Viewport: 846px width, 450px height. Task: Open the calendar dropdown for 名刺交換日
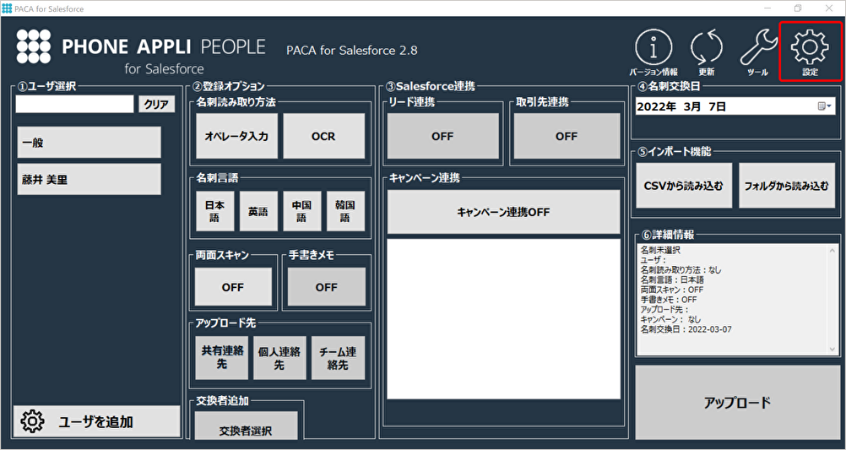pyautogui.click(x=824, y=106)
